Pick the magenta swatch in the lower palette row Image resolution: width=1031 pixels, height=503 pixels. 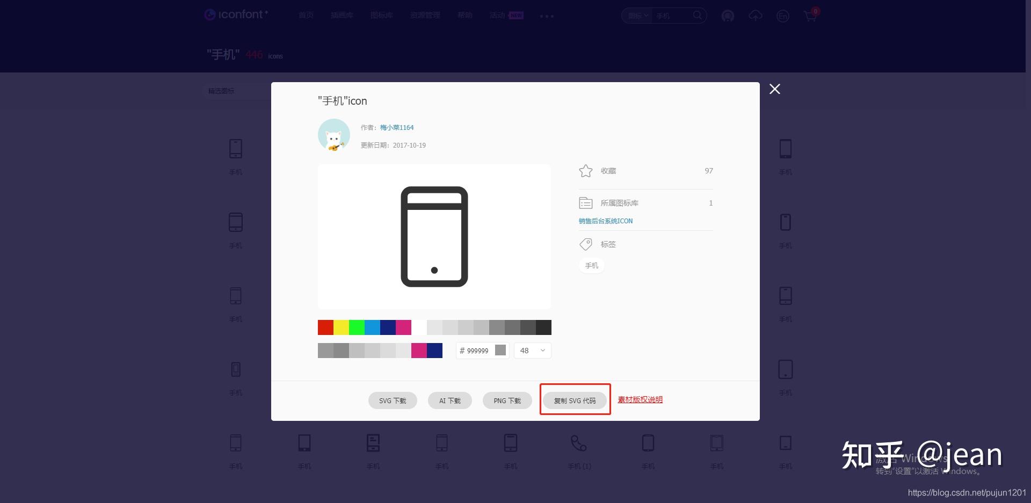point(419,351)
